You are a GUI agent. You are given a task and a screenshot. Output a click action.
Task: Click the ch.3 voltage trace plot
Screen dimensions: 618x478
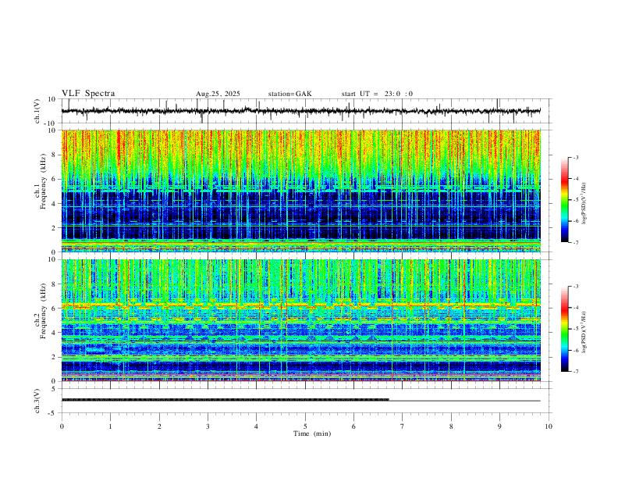point(301,401)
